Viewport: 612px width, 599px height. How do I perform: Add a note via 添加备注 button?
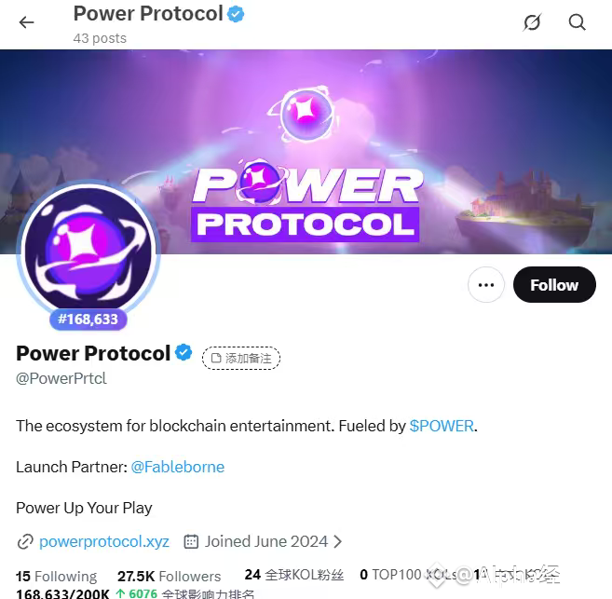pyautogui.click(x=241, y=358)
